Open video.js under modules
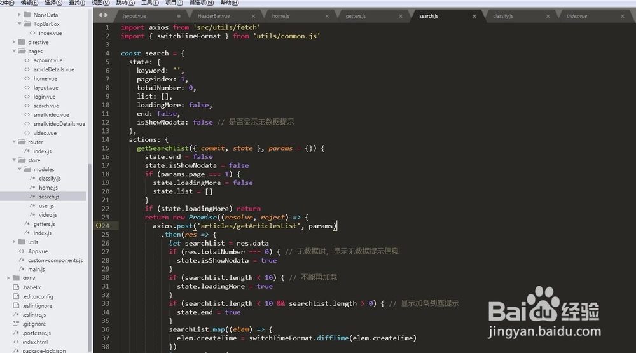 pos(48,214)
